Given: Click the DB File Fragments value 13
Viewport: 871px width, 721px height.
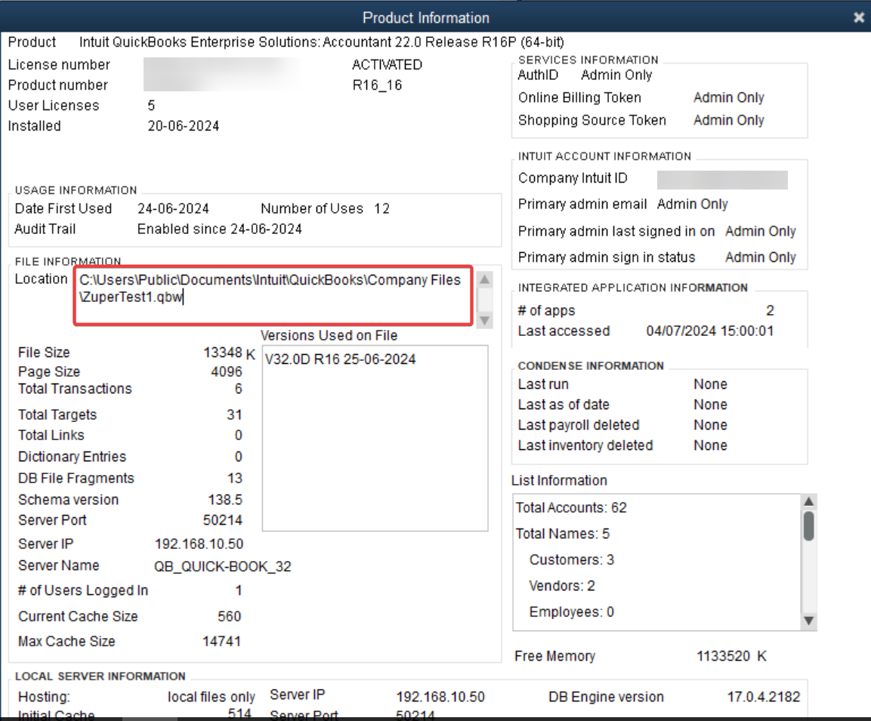Looking at the screenshot, I should click(x=235, y=478).
